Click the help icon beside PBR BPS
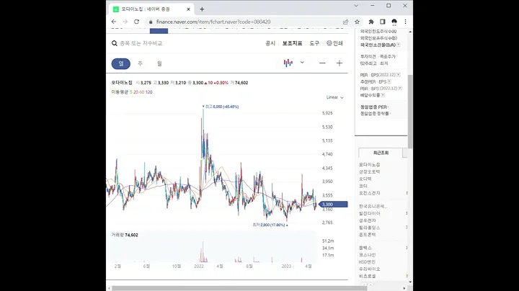The image size is (519, 291). 400,89
